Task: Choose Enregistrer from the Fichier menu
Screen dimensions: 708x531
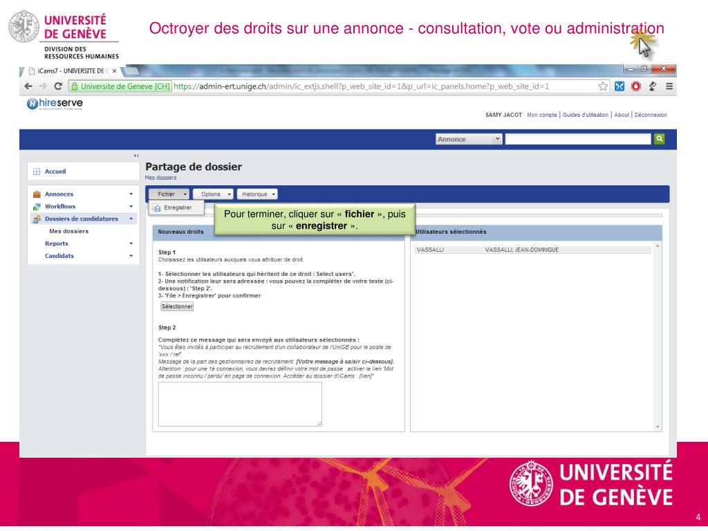Action: (x=177, y=207)
